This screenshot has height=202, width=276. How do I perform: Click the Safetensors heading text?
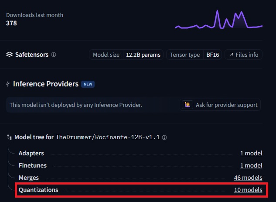click(32, 55)
